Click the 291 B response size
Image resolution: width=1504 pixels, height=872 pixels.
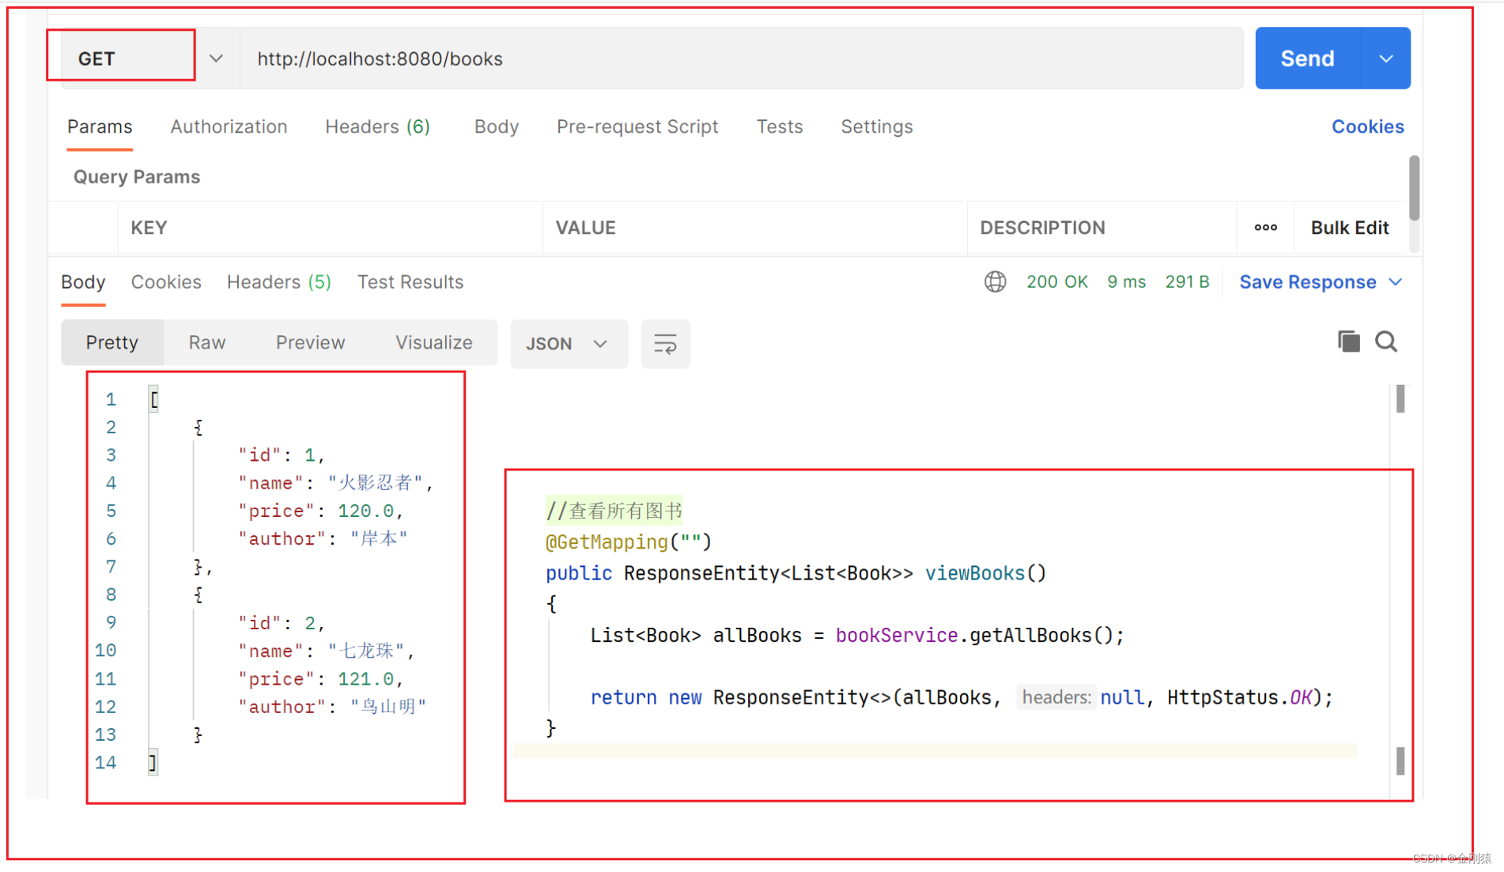tap(1188, 282)
